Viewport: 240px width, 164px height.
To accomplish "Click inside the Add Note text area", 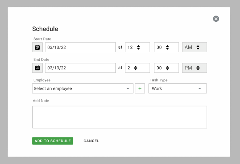I will (x=120, y=117).
